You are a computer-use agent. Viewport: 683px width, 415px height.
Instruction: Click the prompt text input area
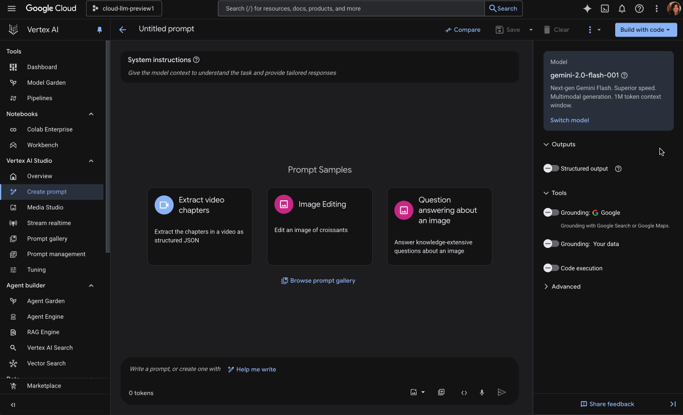click(319, 369)
